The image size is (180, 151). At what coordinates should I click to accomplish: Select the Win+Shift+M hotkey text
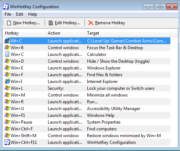24,136
